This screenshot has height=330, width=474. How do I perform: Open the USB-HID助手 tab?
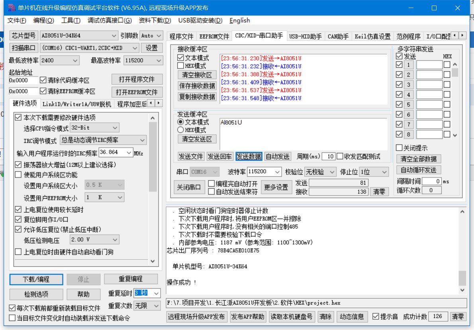tap(306, 36)
